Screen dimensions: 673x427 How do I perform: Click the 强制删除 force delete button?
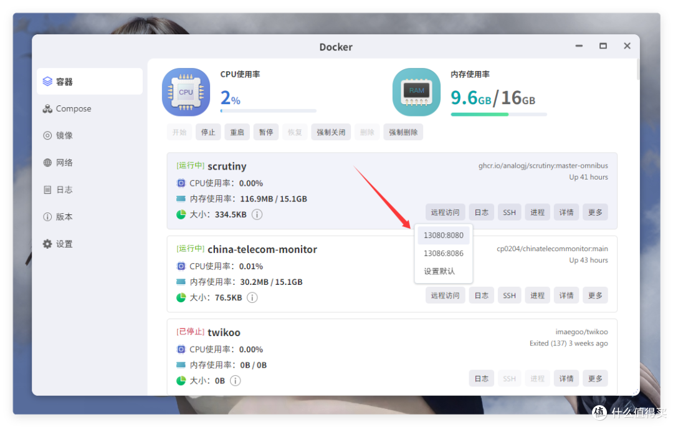[x=403, y=132]
